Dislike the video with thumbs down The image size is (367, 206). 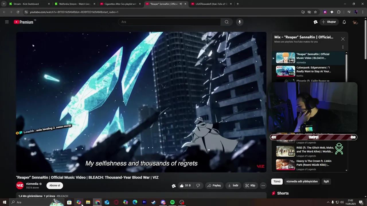(198, 186)
